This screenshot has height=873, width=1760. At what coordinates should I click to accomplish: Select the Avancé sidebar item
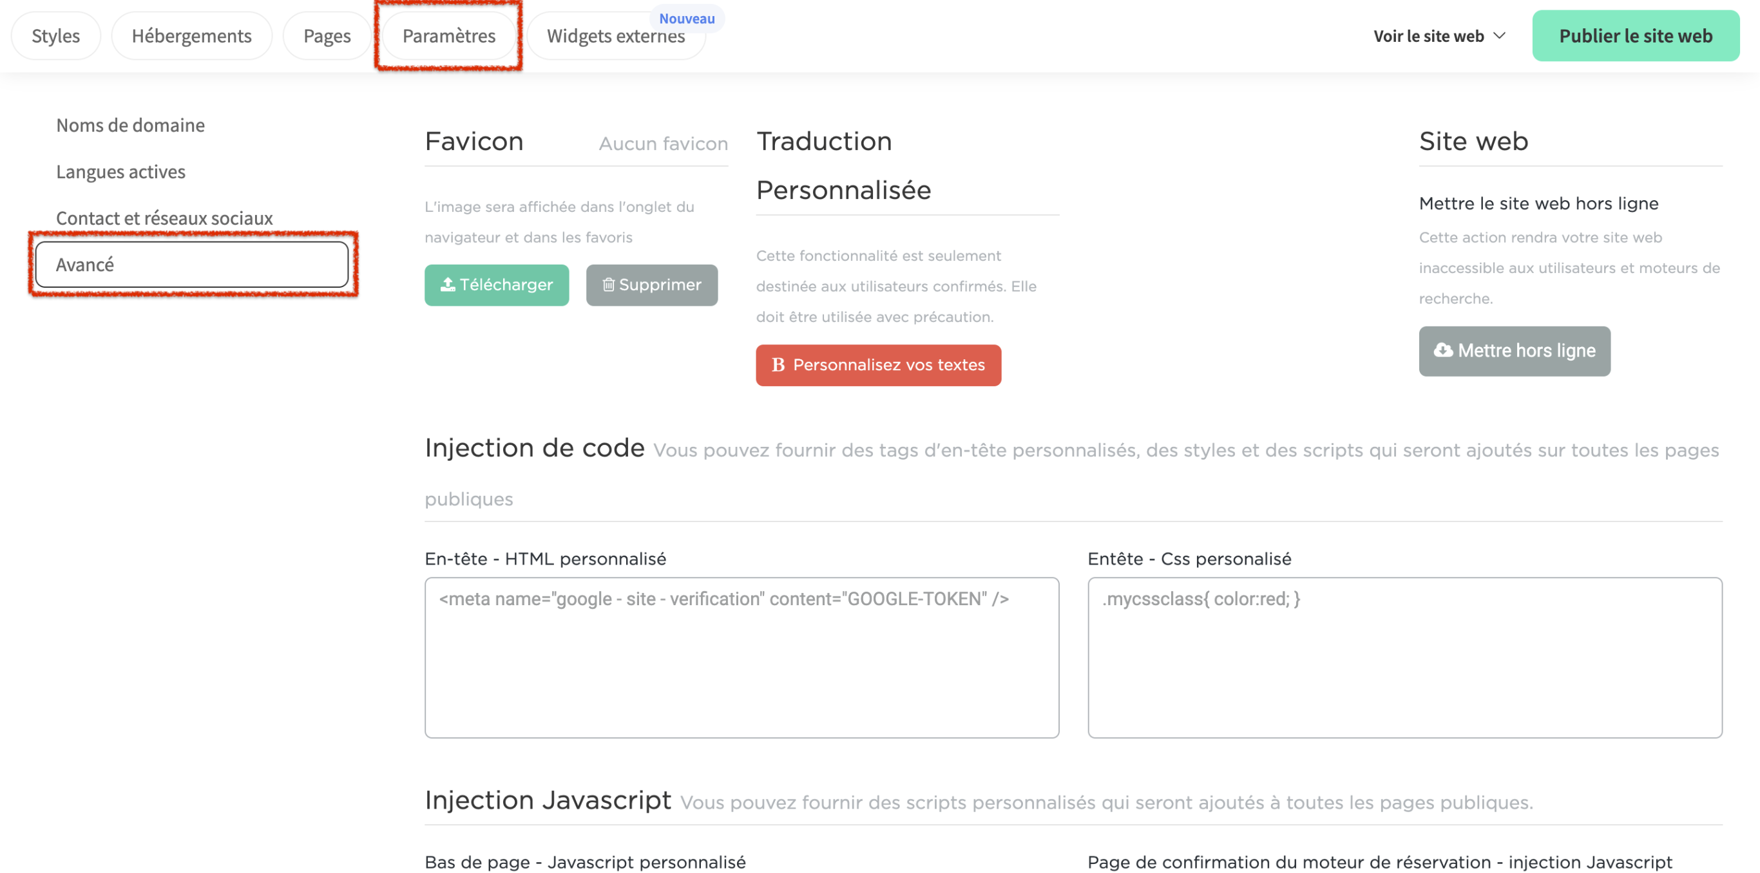pyautogui.click(x=191, y=264)
